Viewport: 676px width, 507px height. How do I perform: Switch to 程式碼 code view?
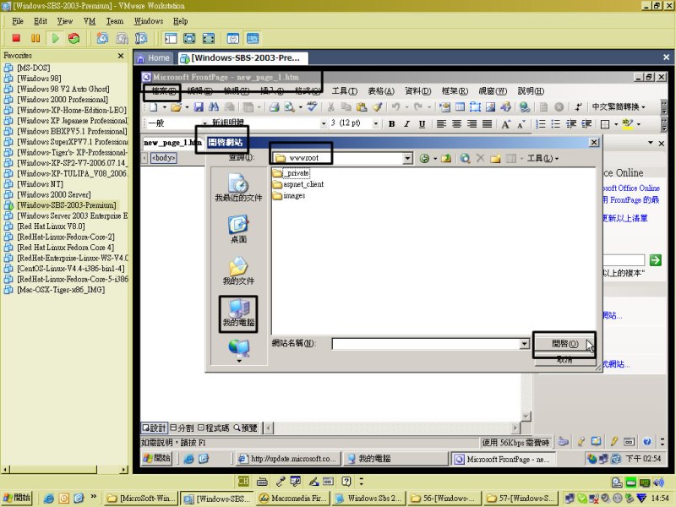(214, 428)
